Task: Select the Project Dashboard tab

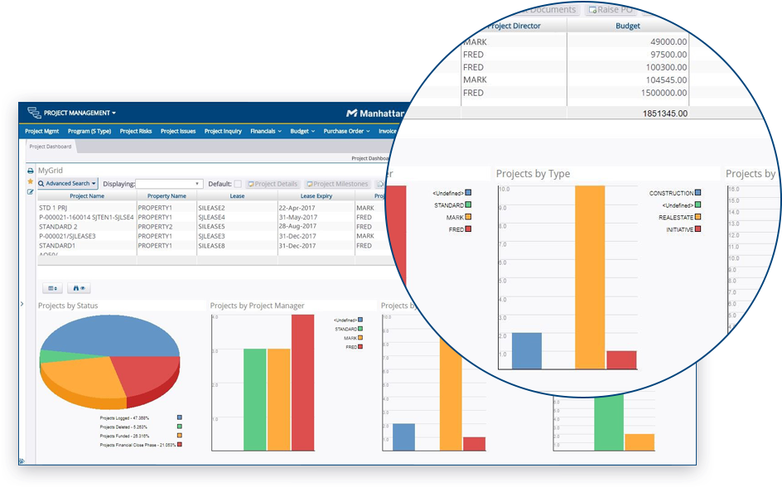Action: click(51, 147)
